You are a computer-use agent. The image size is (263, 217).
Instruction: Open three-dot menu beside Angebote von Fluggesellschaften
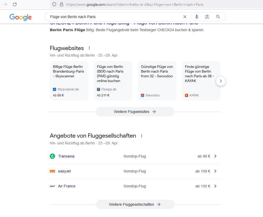[142, 136]
